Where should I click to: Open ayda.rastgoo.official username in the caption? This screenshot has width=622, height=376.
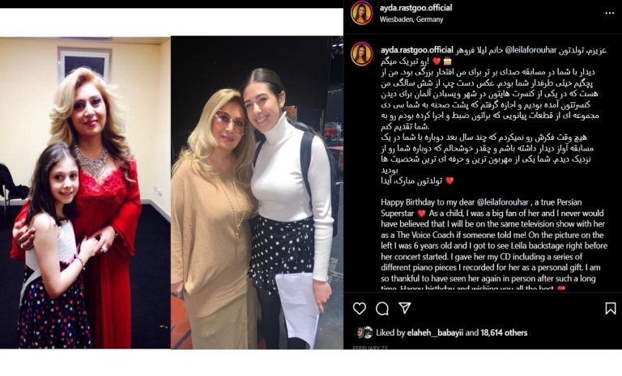click(x=417, y=50)
